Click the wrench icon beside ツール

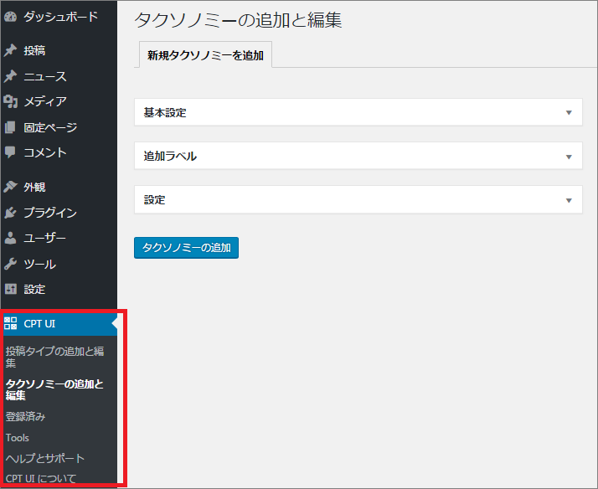[10, 264]
